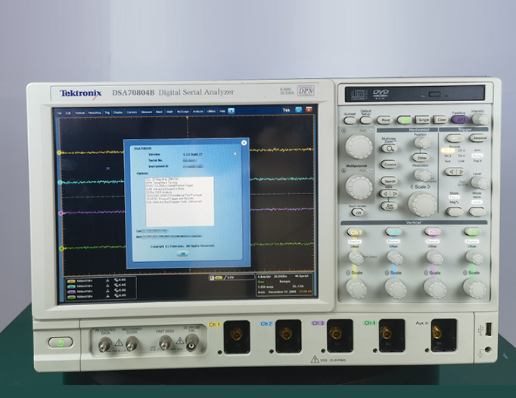516x398 pixels.
Task: Open the Math menu
Action: tap(169, 112)
